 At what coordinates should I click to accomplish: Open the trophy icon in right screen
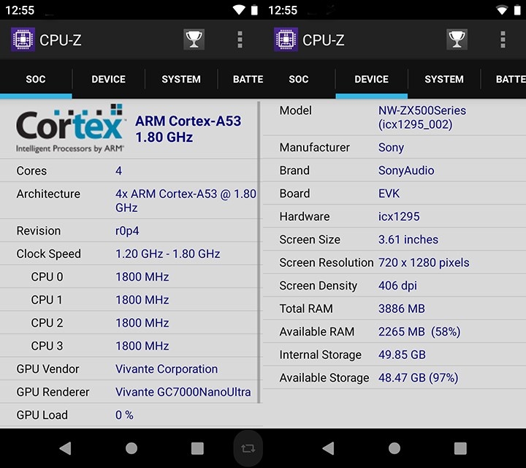(457, 39)
